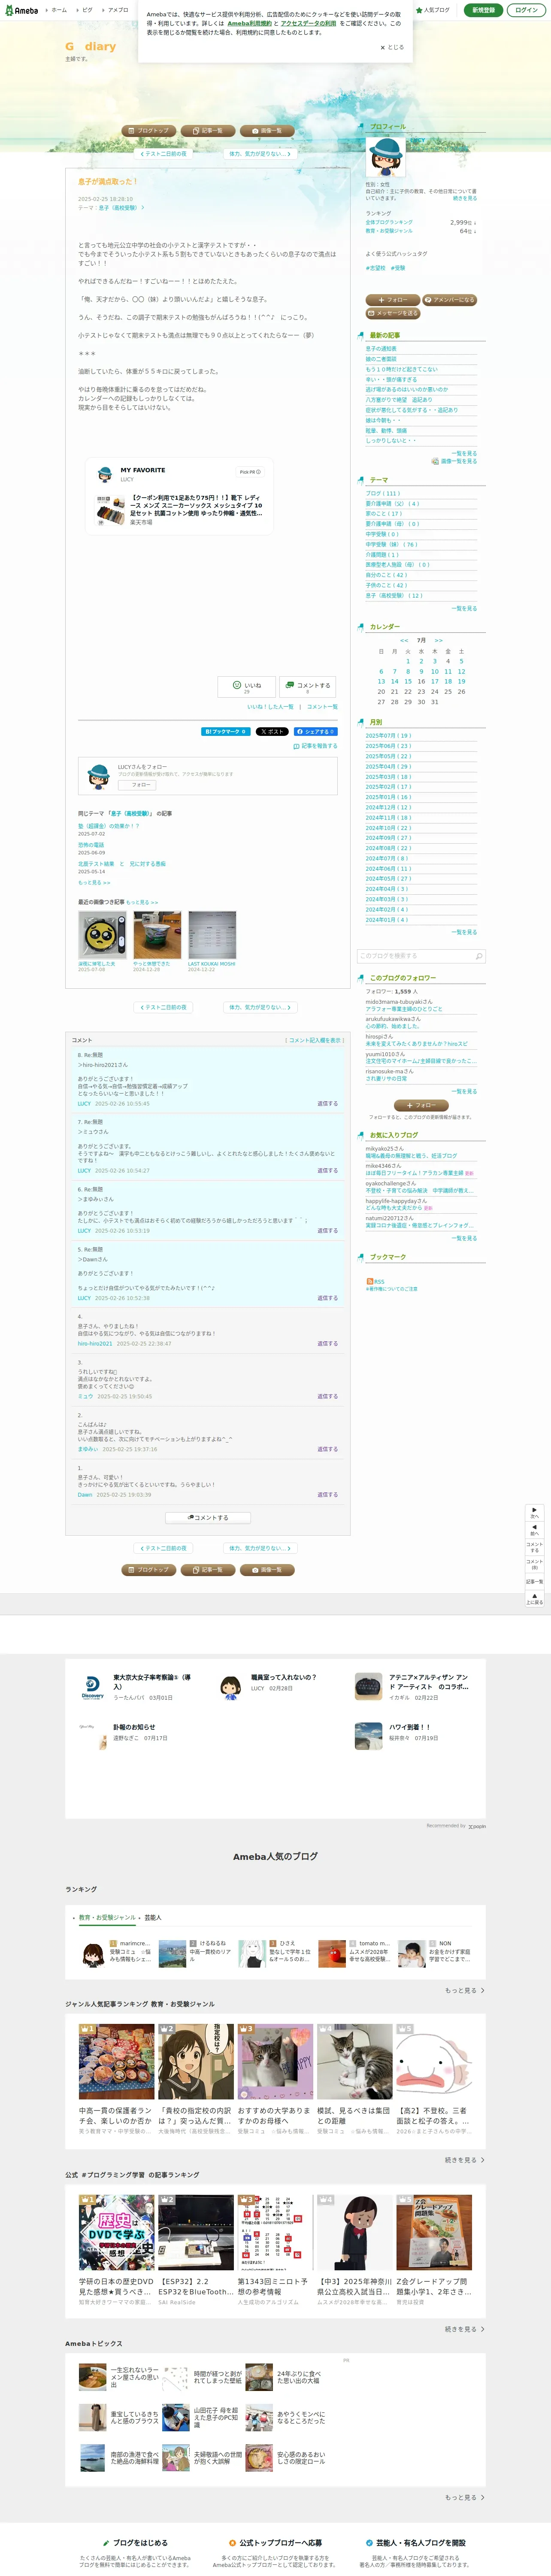Click the magnifier icon in blog search
Image resolution: width=551 pixels, height=2576 pixels.
pyautogui.click(x=479, y=956)
